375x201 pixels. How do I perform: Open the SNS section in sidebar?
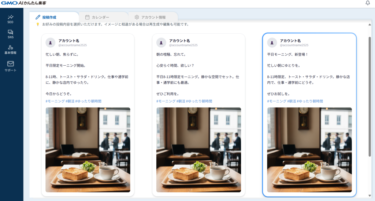(x=10, y=34)
